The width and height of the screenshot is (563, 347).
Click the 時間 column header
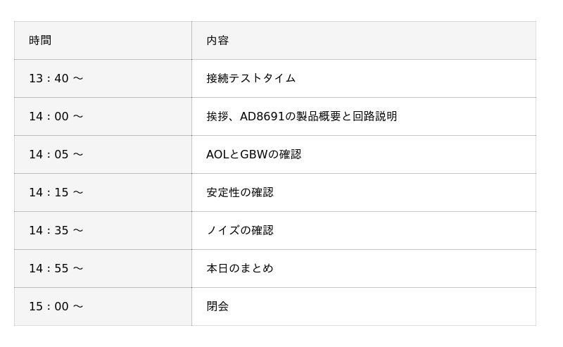(40, 40)
